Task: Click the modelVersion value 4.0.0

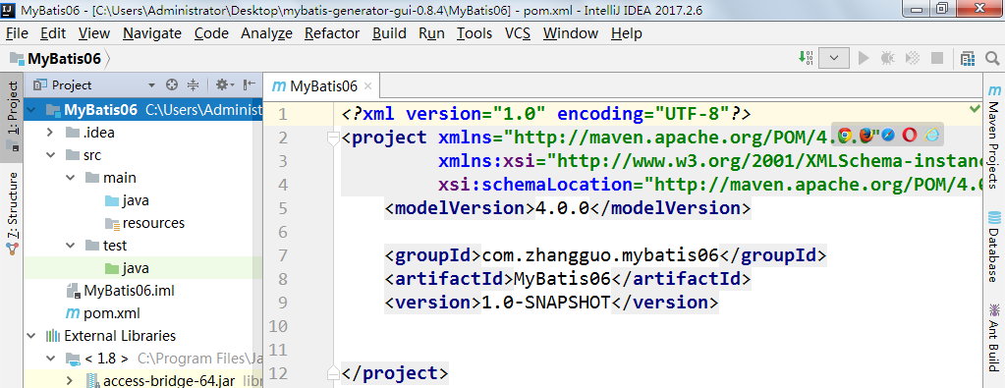Action: point(562,208)
